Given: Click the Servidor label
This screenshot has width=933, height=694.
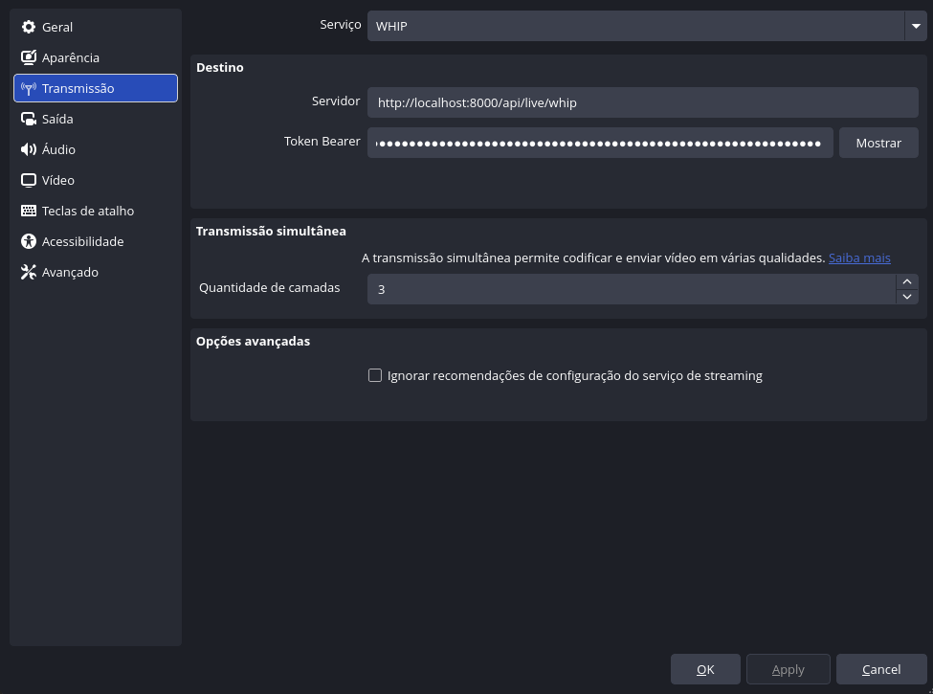Looking at the screenshot, I should [x=336, y=101].
